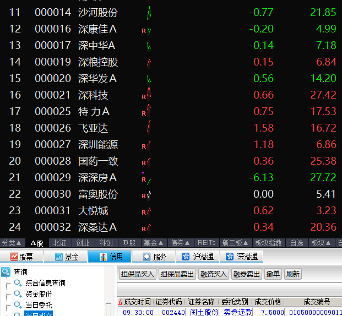This screenshot has height=316, width=342.
Task: Switch to the 创业 market tab
Action: coord(83,243)
